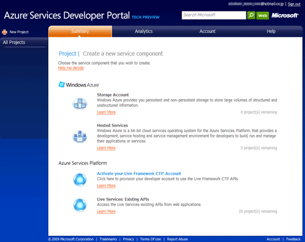Click the Azure Services Platform section heading
The image size is (305, 242).
coord(82,163)
